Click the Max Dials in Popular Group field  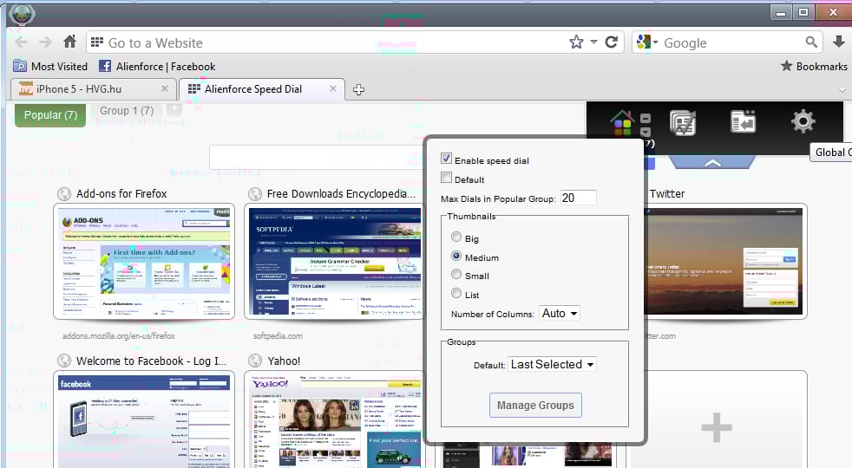point(578,198)
